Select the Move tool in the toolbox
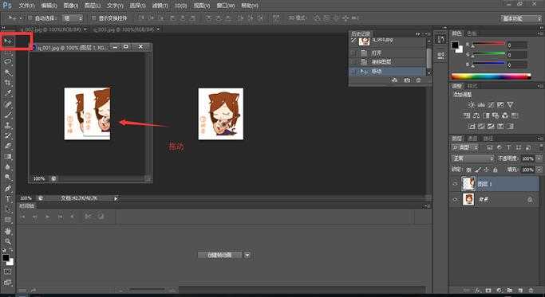 (8, 41)
